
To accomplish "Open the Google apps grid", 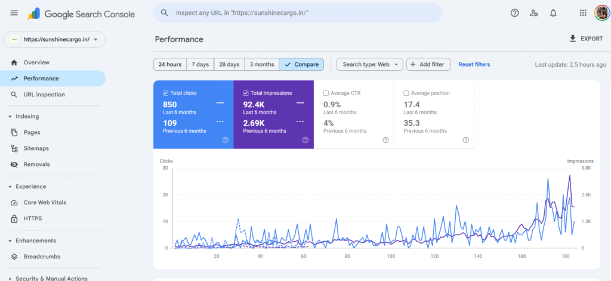I will 583,13.
